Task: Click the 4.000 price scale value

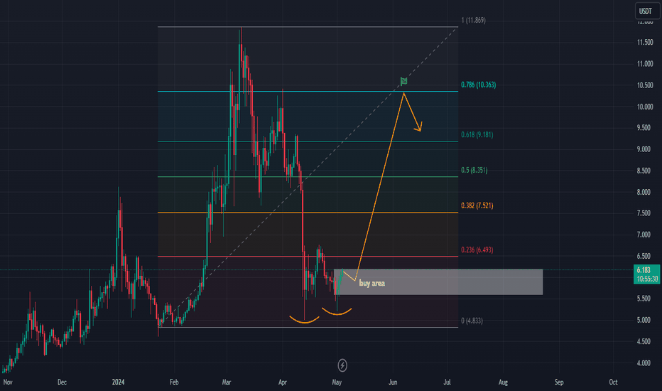Action: [x=645, y=363]
